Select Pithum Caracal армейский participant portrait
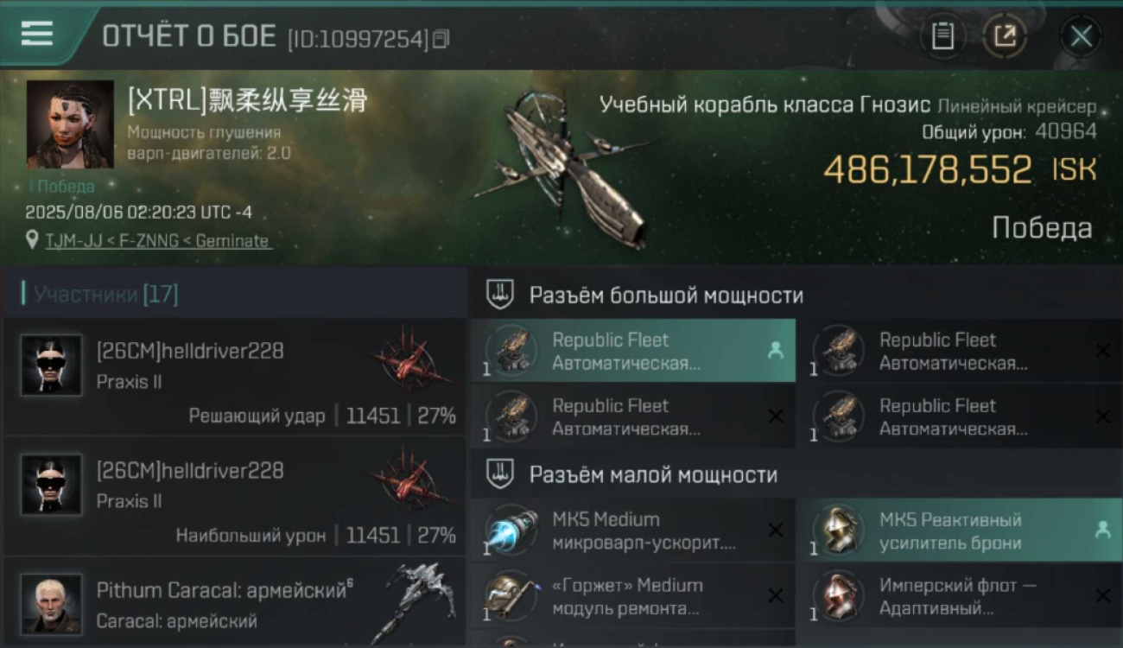 pos(52,604)
